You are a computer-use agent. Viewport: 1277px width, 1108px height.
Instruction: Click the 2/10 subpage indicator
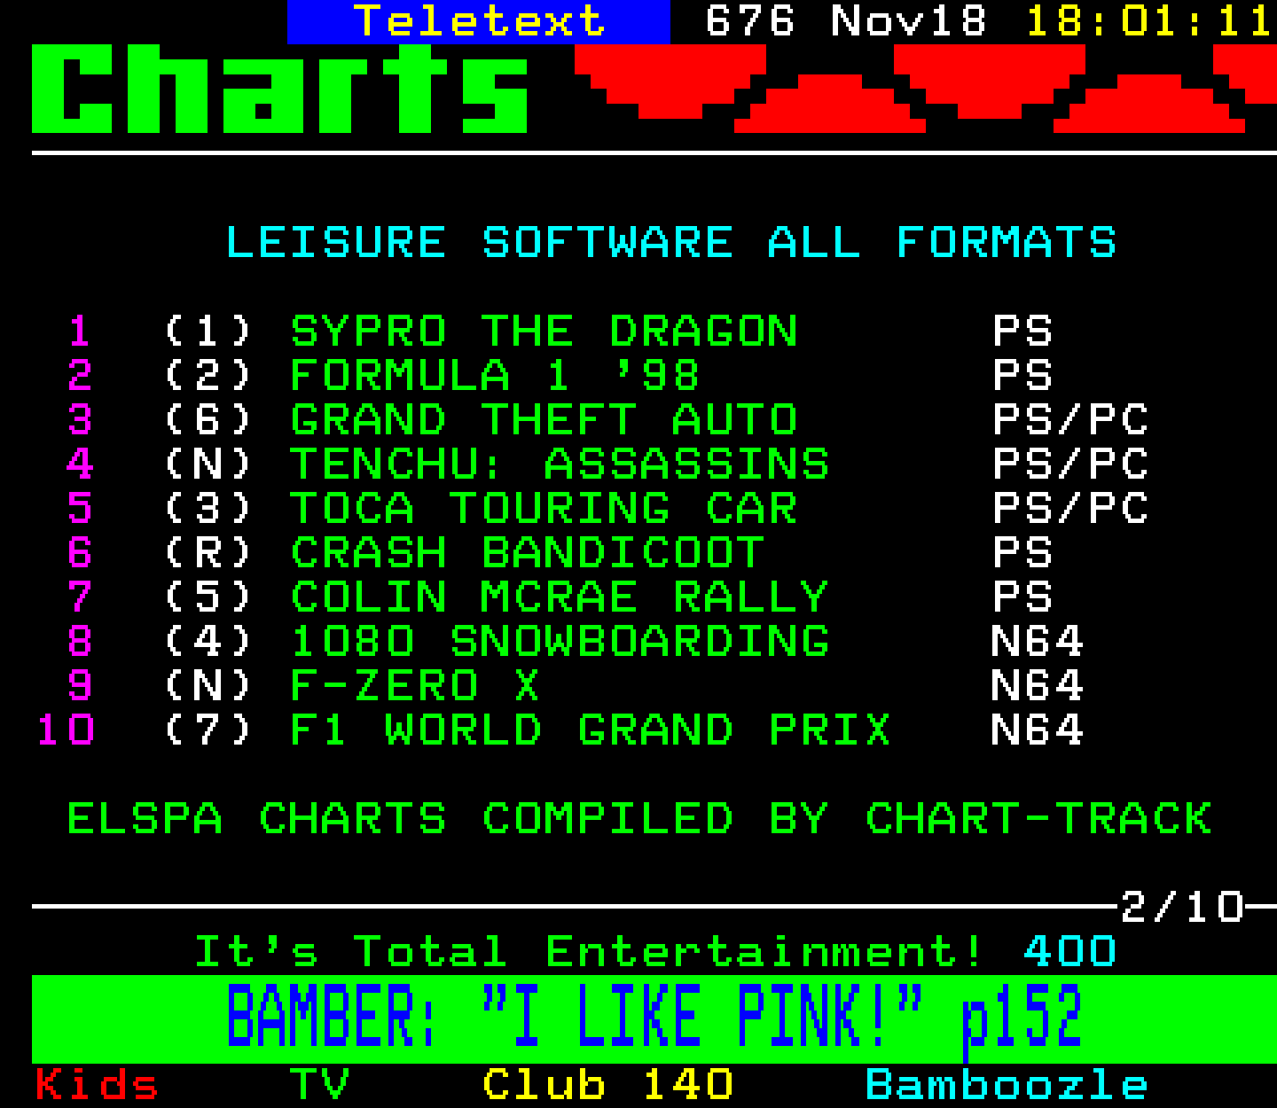tap(1182, 908)
